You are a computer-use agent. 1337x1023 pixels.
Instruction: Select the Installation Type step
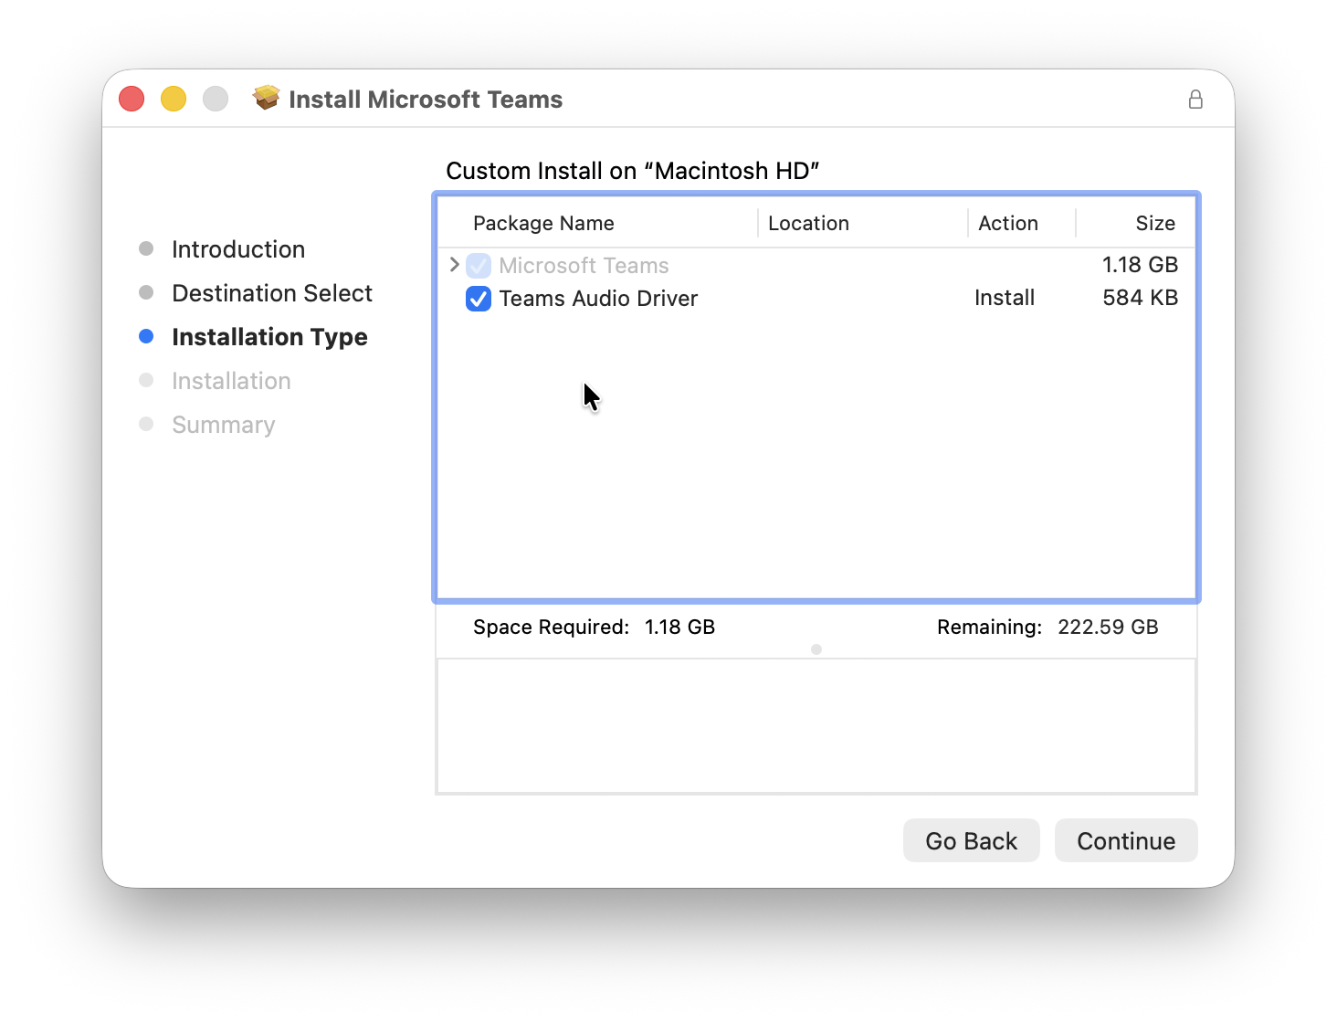click(269, 337)
